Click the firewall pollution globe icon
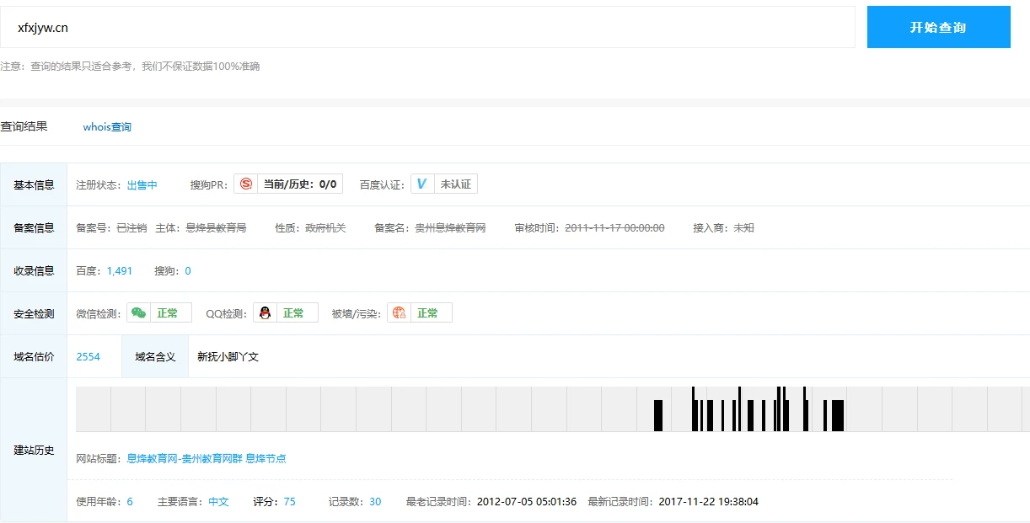1030x523 pixels. click(399, 313)
